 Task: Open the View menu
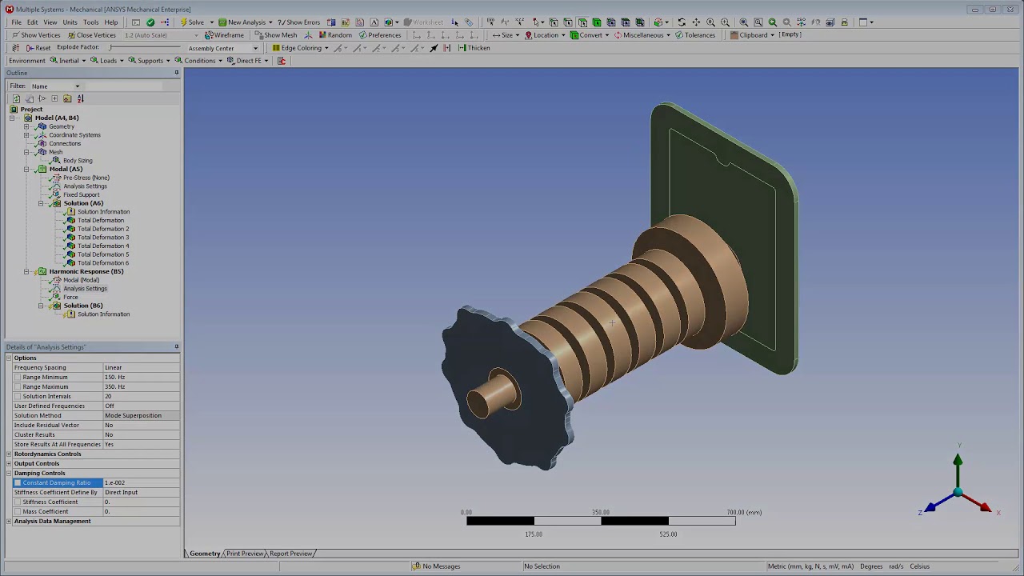click(x=50, y=22)
